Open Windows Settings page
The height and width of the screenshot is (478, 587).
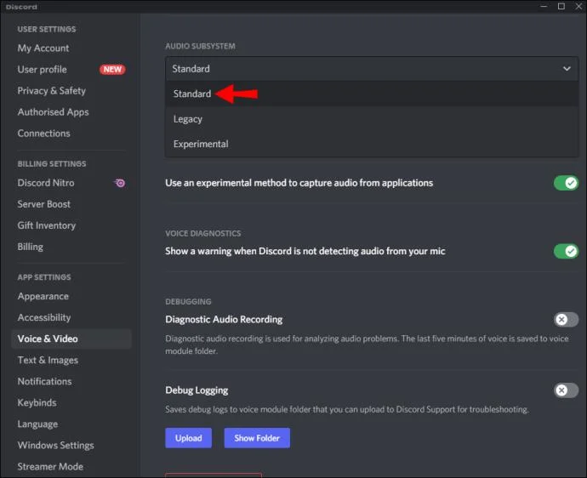(x=55, y=446)
